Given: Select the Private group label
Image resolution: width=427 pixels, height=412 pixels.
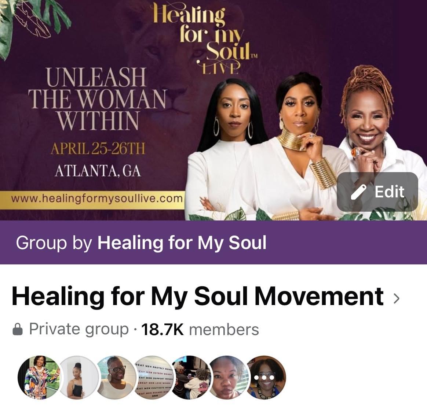Looking at the screenshot, I should 79,329.
